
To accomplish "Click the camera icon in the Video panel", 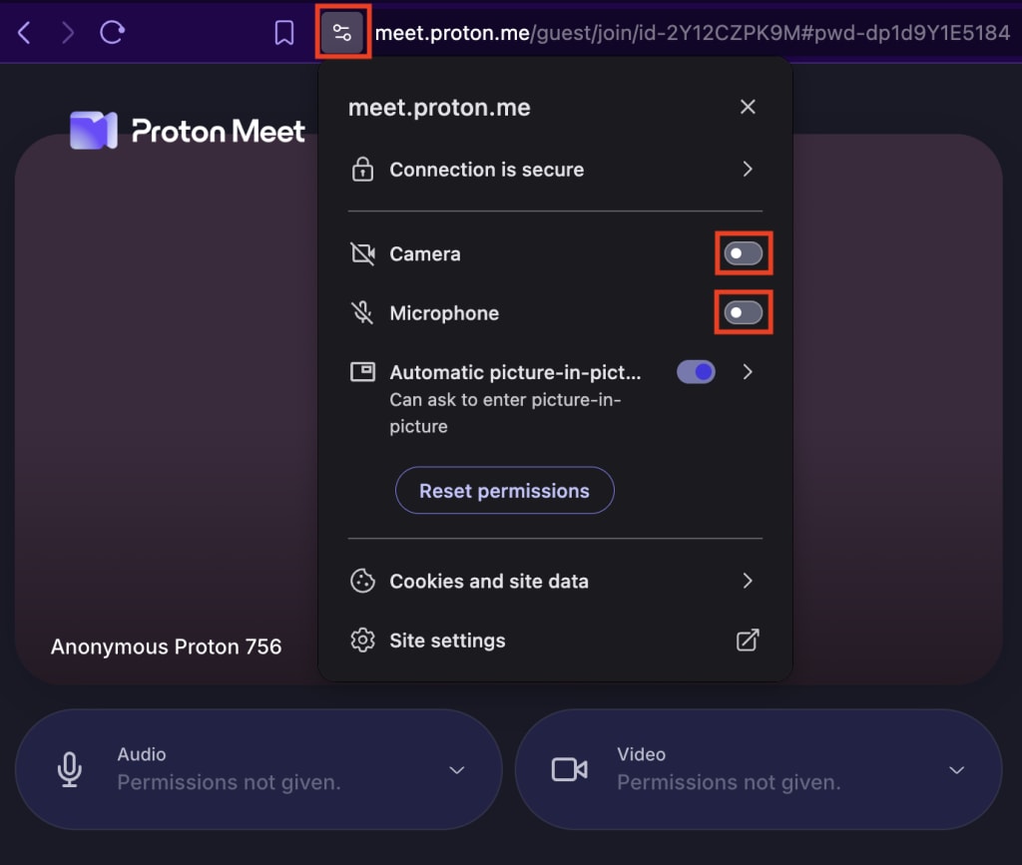I will pos(568,768).
